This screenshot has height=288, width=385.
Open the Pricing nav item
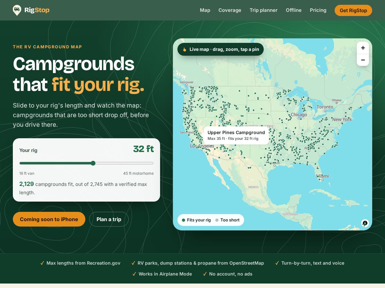tap(318, 10)
